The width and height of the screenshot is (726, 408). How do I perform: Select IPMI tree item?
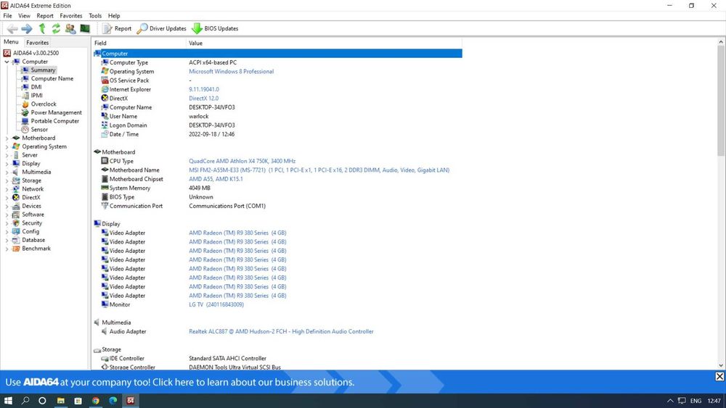[x=36, y=96]
